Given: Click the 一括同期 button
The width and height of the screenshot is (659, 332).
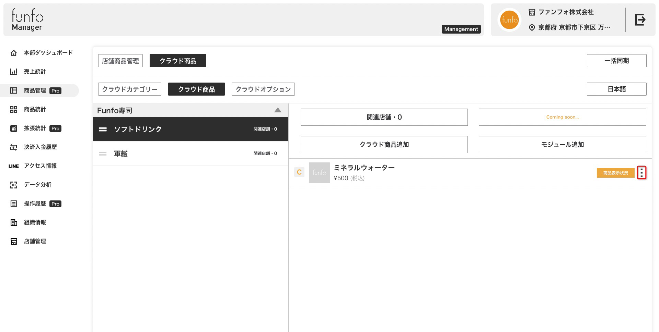Looking at the screenshot, I should (616, 61).
